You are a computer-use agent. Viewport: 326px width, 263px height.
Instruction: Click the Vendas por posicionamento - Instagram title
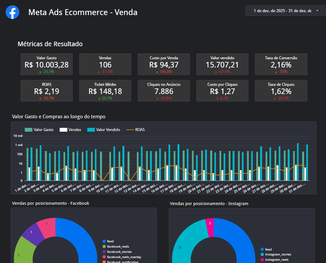(209, 204)
